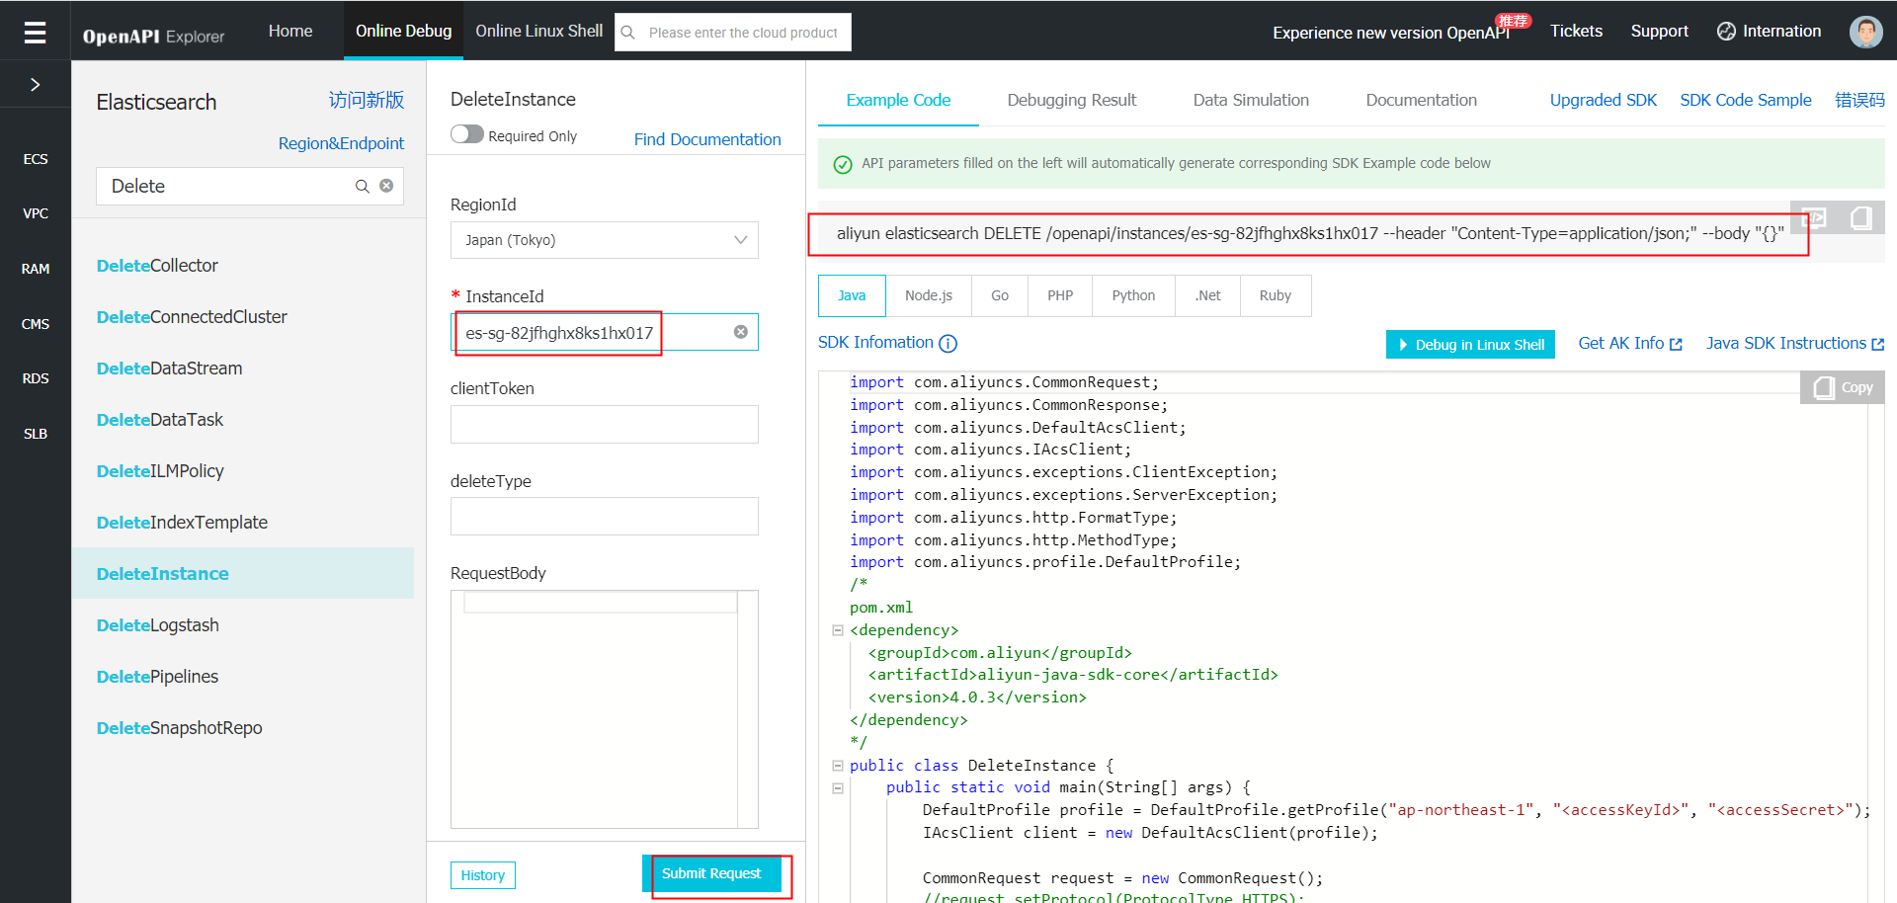Open Tickets in the top bar

coord(1576,32)
